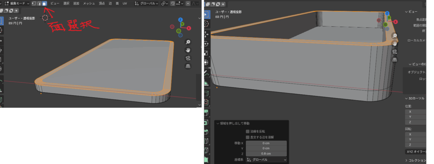Toggle perspective/orthographic grid icon in left viewport

188,66
